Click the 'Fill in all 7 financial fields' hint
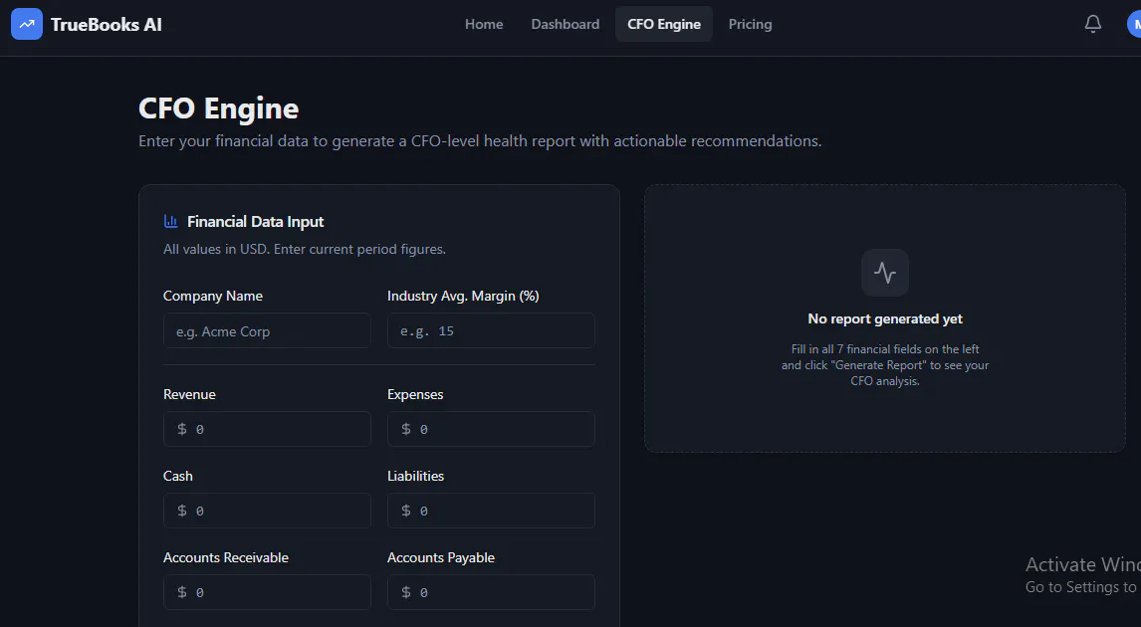Viewport: 1141px width, 627px height. point(885,365)
